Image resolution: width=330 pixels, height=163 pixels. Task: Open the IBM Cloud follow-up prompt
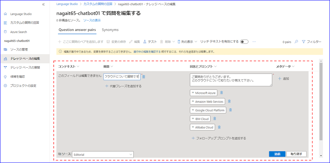(200, 119)
